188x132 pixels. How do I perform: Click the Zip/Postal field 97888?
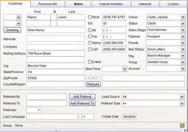pyautogui.click(x=55, y=78)
